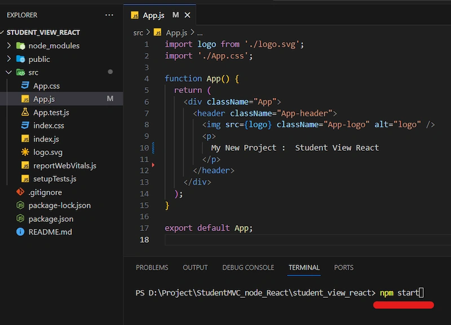
Task: Click the .gitignore git icon
Action: point(20,192)
